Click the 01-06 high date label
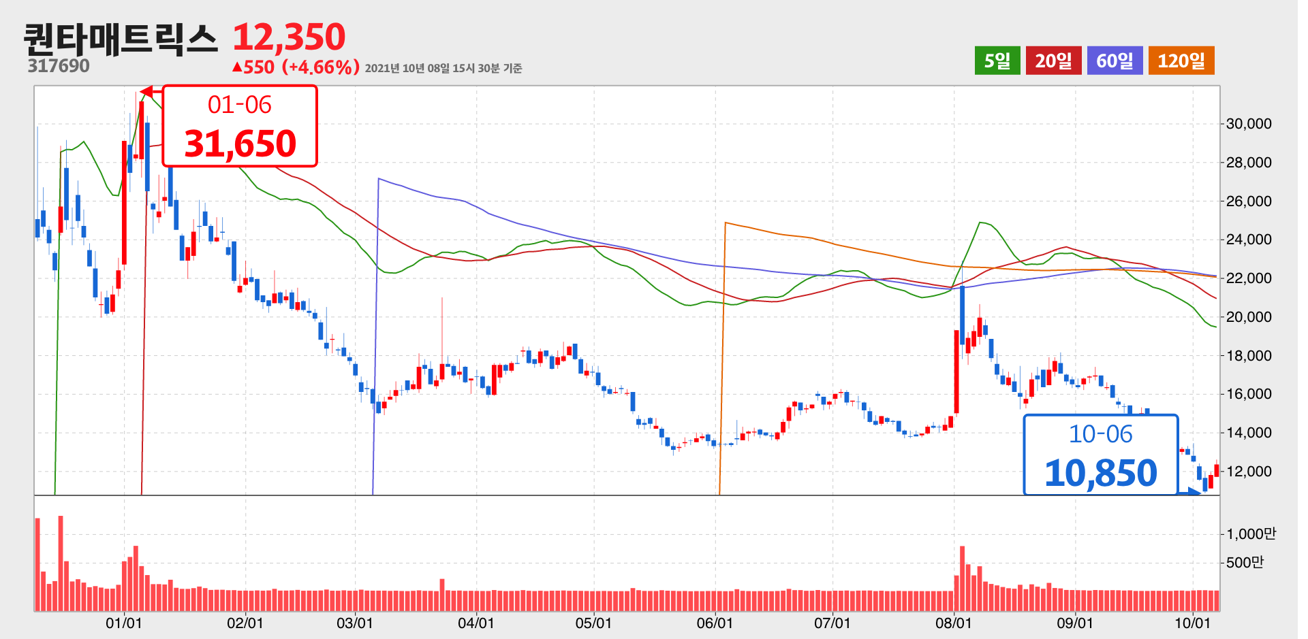This screenshot has width=1308, height=639. [x=240, y=105]
